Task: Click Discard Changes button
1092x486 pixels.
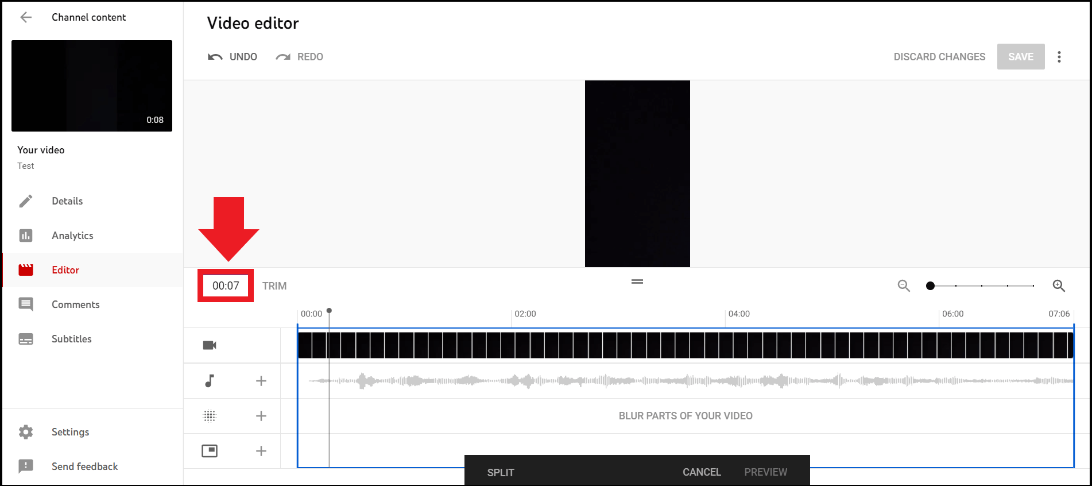Action: (x=939, y=57)
